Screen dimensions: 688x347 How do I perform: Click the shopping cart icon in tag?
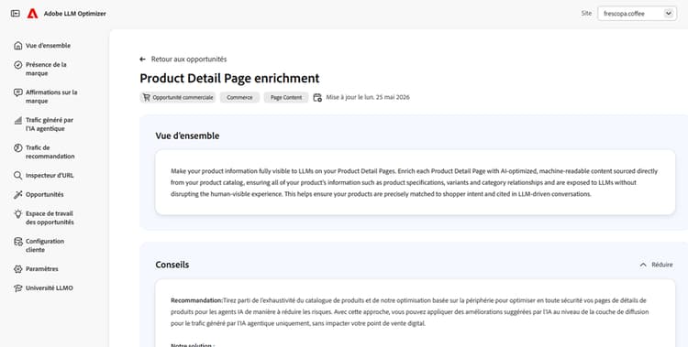(147, 97)
